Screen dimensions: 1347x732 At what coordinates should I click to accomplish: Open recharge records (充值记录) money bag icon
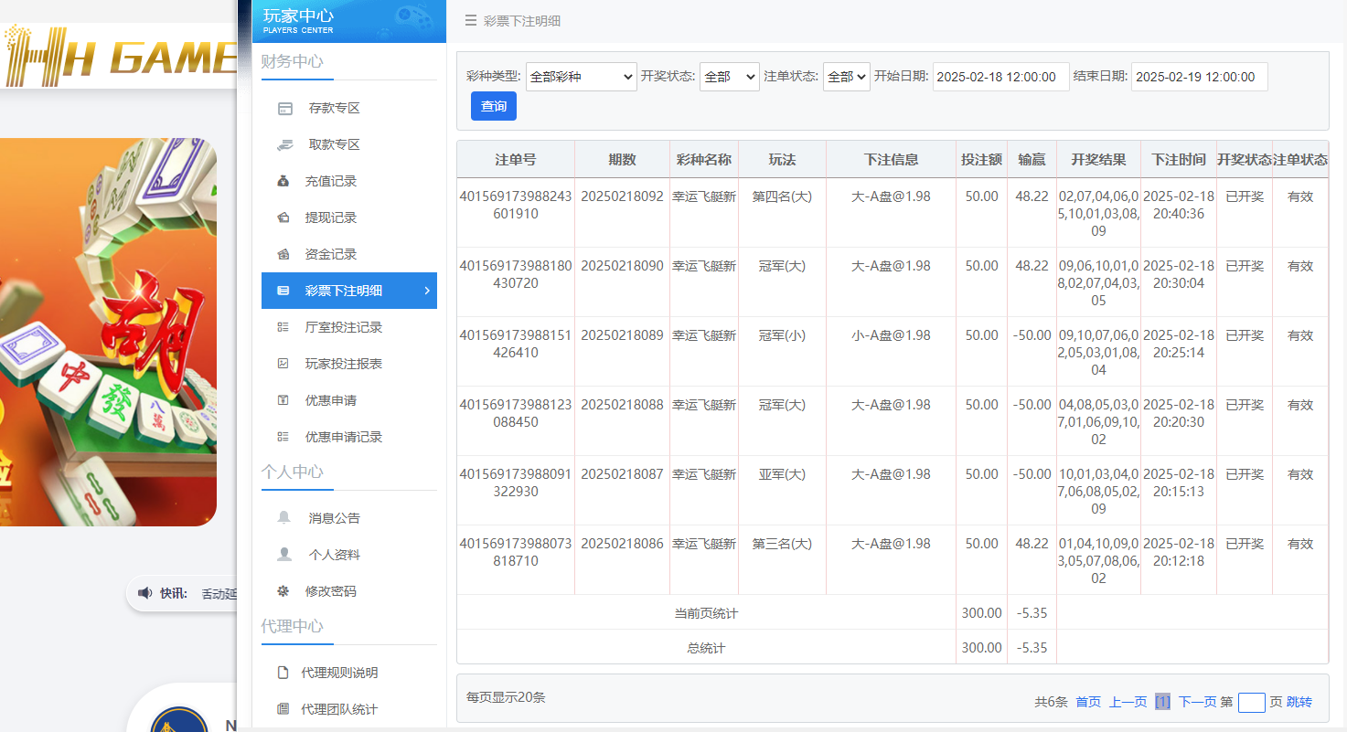coord(283,181)
